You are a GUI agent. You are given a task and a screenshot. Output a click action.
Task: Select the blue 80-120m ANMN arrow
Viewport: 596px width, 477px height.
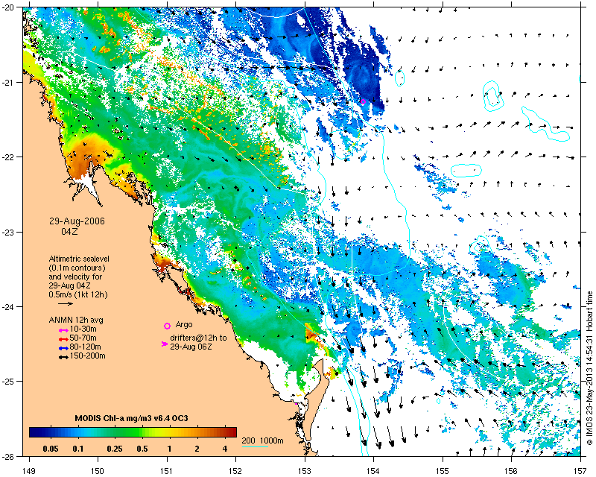(x=63, y=348)
